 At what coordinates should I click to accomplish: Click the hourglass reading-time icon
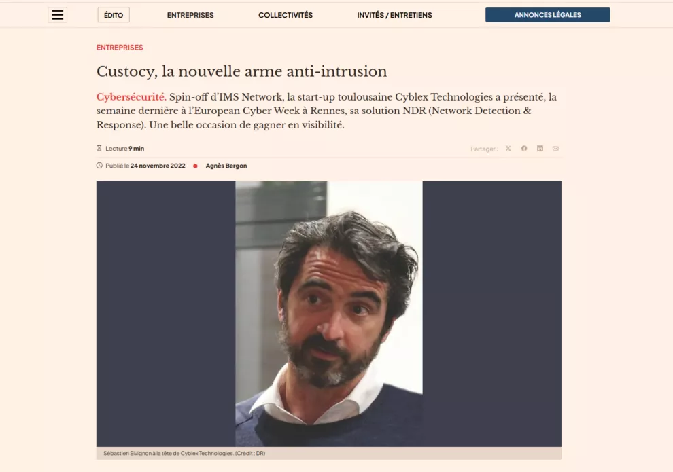click(x=99, y=148)
